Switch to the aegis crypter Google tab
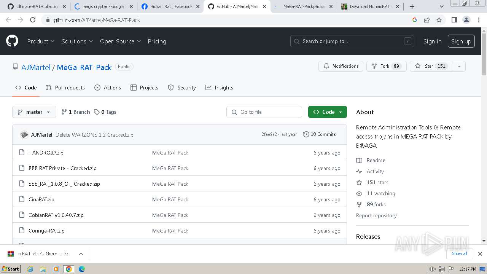The image size is (487, 274). tap(103, 6)
